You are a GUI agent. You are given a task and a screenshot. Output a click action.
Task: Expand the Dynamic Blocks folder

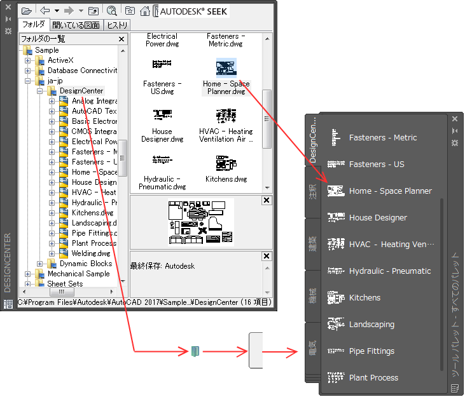[39, 264]
